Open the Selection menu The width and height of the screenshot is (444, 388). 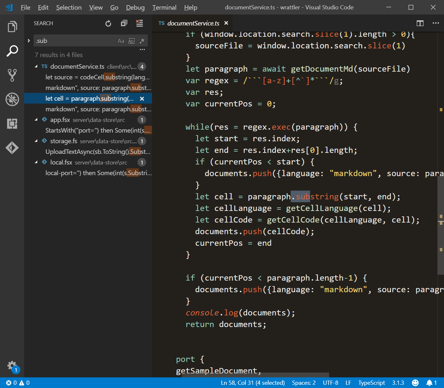(69, 7)
